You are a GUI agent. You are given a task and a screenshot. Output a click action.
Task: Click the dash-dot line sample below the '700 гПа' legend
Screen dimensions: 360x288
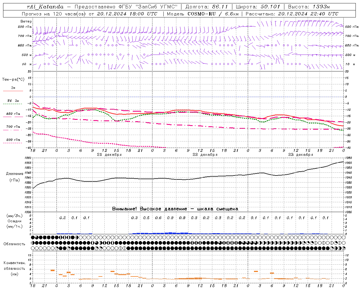[x=13, y=130]
